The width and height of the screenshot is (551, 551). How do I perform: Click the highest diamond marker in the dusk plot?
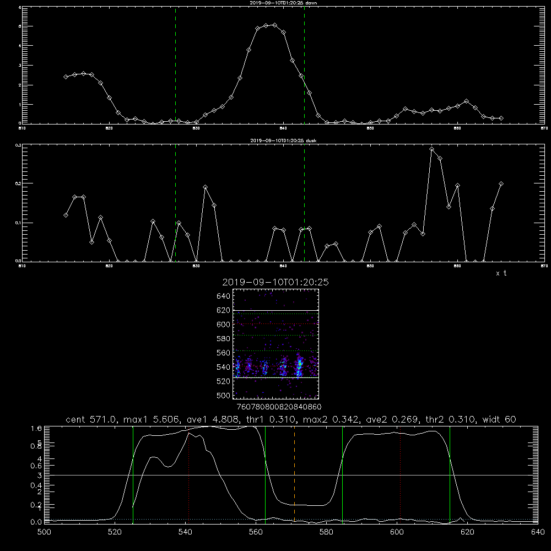click(x=432, y=149)
